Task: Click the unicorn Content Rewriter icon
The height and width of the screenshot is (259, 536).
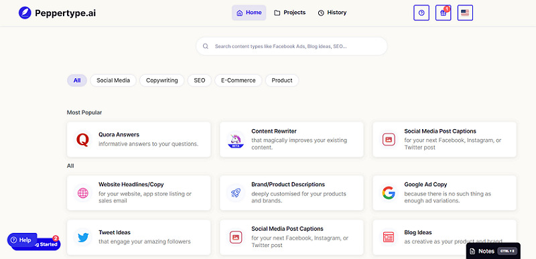Action: [x=236, y=140]
